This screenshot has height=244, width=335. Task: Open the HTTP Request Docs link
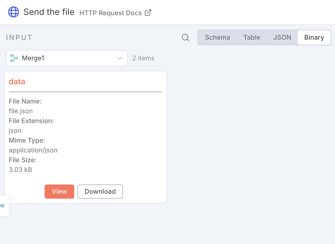(110, 13)
